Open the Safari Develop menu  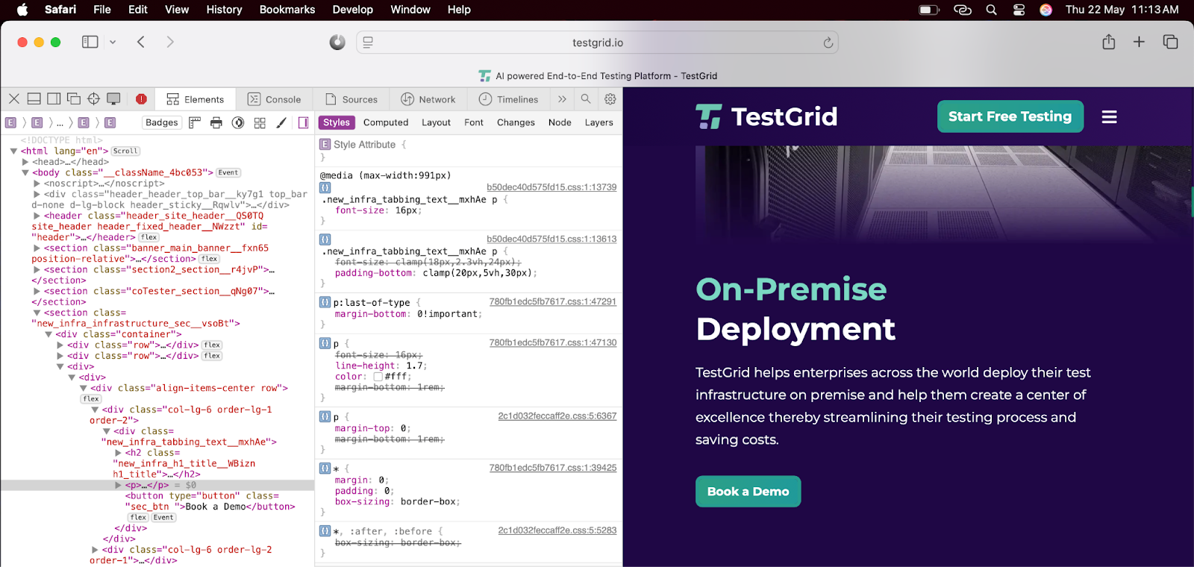click(x=353, y=10)
